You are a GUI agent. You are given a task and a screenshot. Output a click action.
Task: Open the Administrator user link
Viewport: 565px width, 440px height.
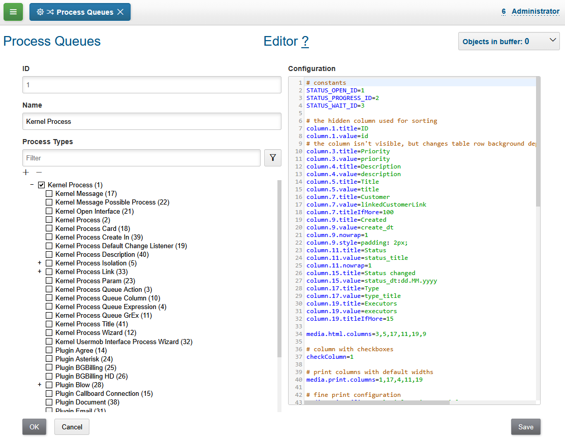[535, 11]
